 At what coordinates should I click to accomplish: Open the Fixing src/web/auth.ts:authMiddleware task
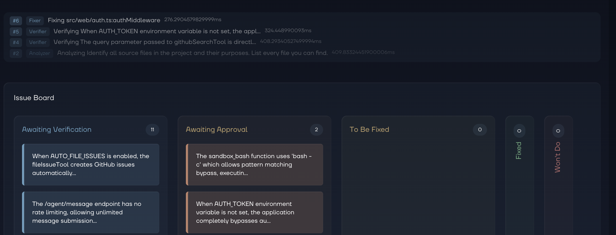click(104, 20)
